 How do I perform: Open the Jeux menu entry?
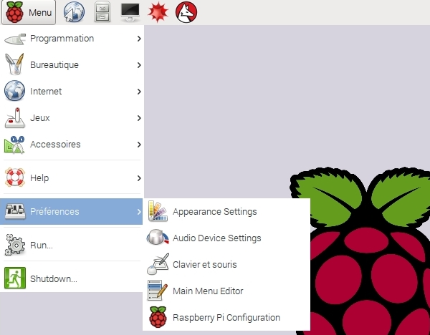[x=71, y=118]
